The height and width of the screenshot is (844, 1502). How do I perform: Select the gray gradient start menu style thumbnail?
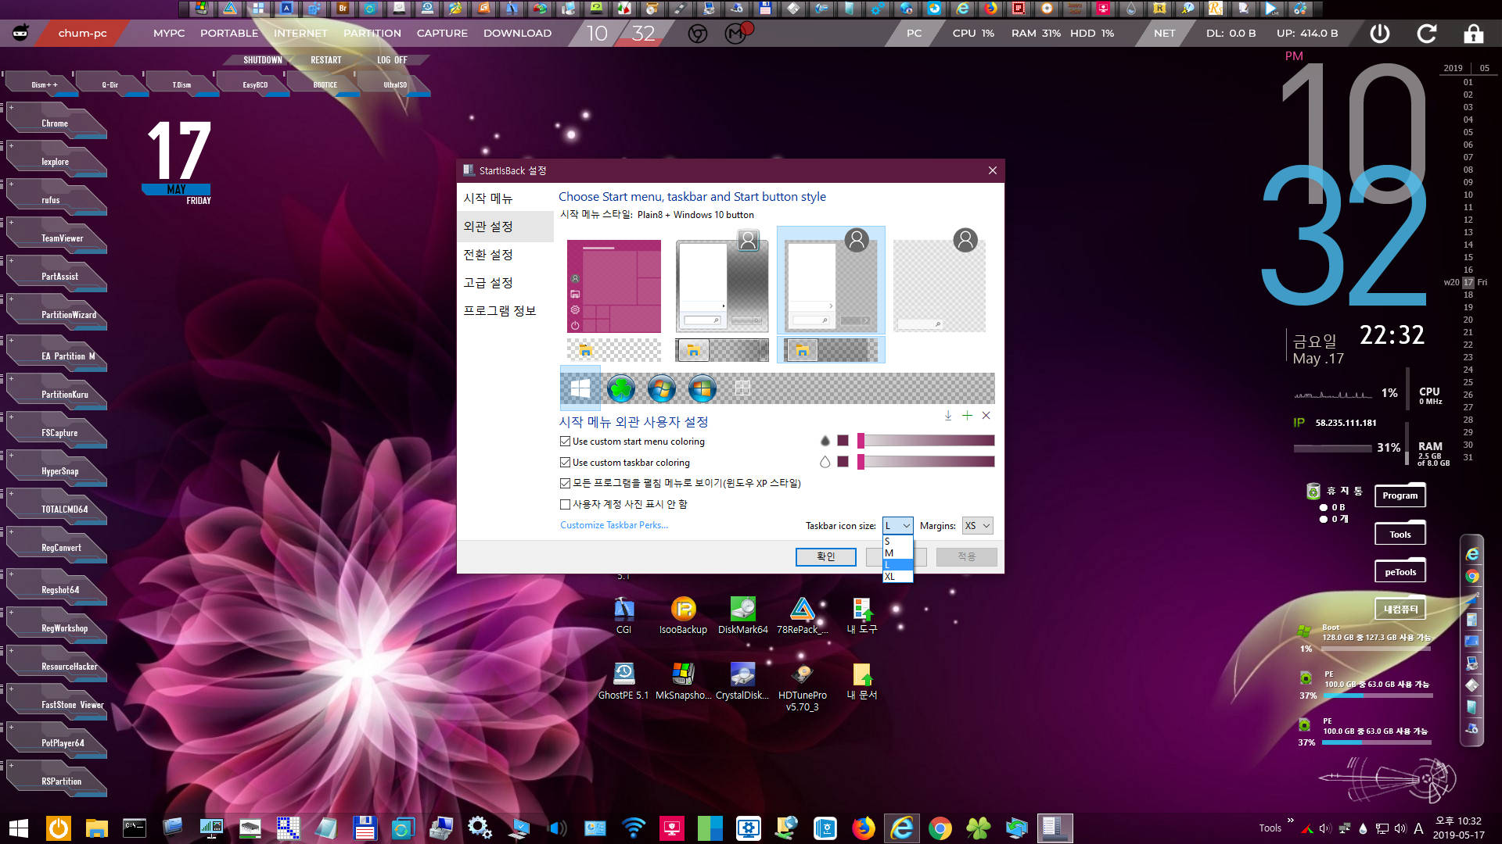click(722, 281)
